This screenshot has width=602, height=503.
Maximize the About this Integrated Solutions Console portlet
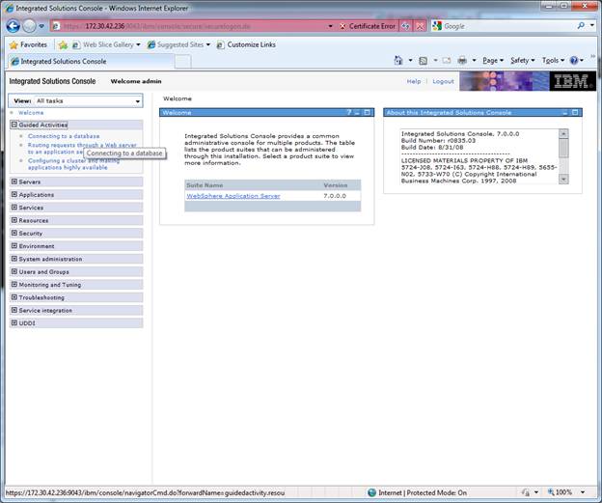pos(575,113)
